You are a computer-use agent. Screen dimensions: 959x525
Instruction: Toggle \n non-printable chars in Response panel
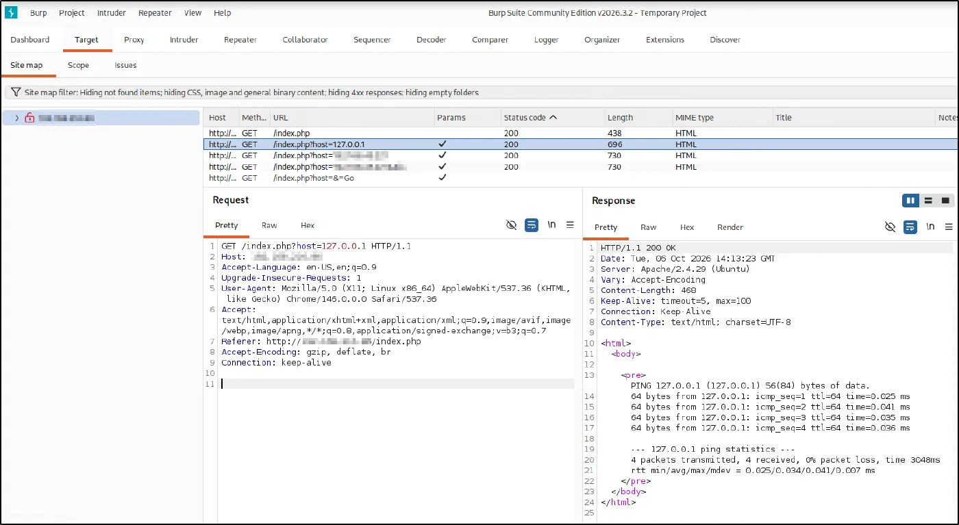point(930,227)
